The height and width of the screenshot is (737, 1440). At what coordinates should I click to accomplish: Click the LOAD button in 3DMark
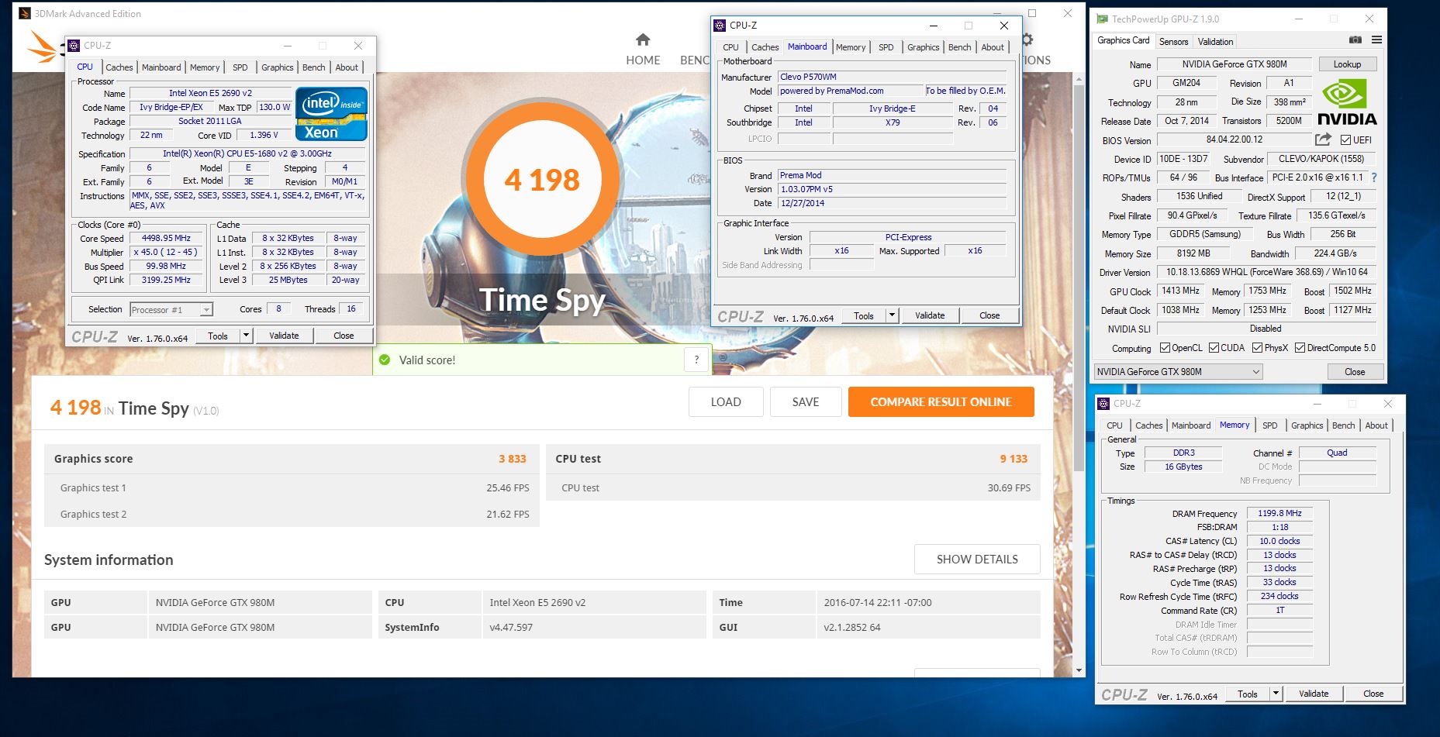(726, 401)
